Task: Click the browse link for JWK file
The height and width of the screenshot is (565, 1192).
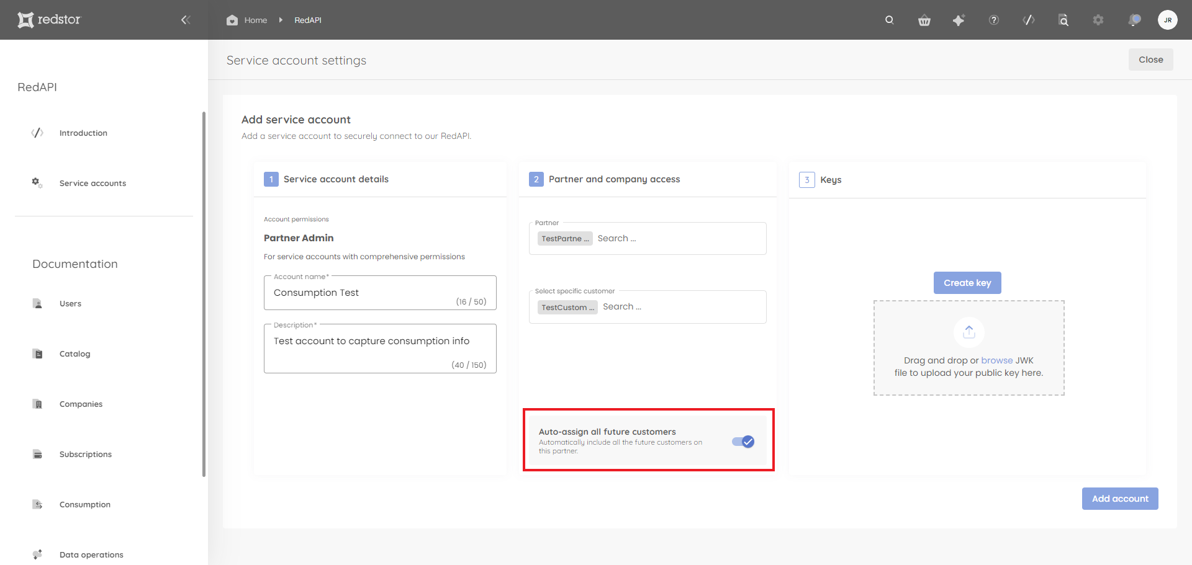Action: pos(997,360)
